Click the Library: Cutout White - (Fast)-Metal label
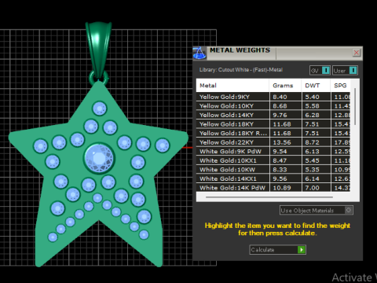Viewport: 377px width, 283px height. pos(241,70)
